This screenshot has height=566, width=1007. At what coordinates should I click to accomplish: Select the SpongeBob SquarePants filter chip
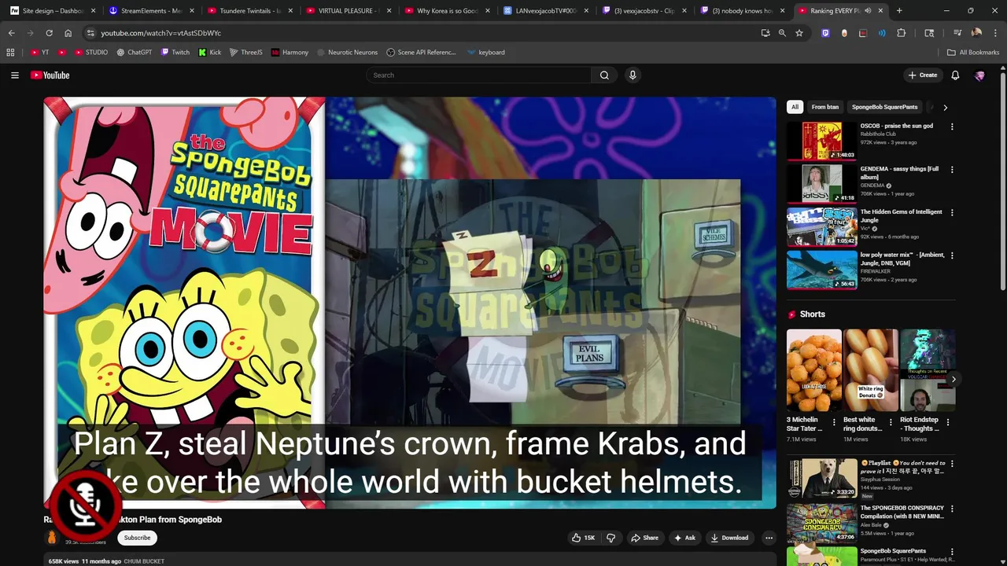[x=884, y=107]
